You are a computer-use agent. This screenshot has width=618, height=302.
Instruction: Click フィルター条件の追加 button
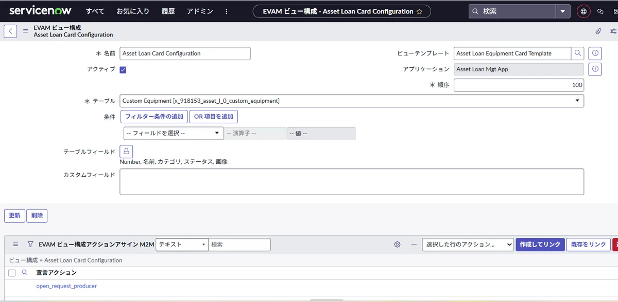point(154,117)
